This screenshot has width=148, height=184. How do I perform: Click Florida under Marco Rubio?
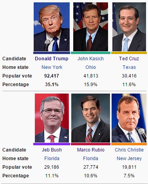[90, 159]
